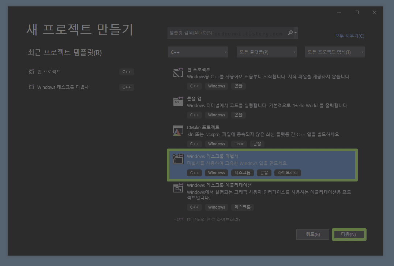This screenshot has width=394, height=266.
Task: Minimize the new project dialog
Action: point(339,12)
